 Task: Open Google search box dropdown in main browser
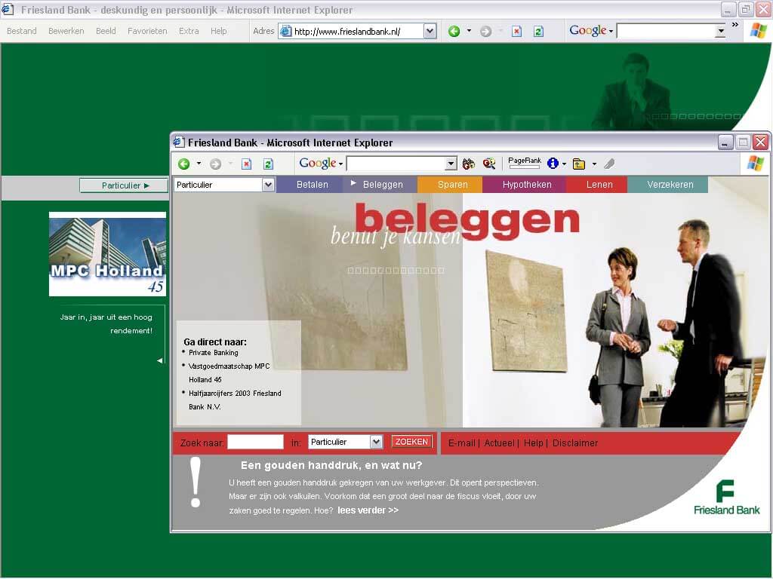tap(721, 31)
